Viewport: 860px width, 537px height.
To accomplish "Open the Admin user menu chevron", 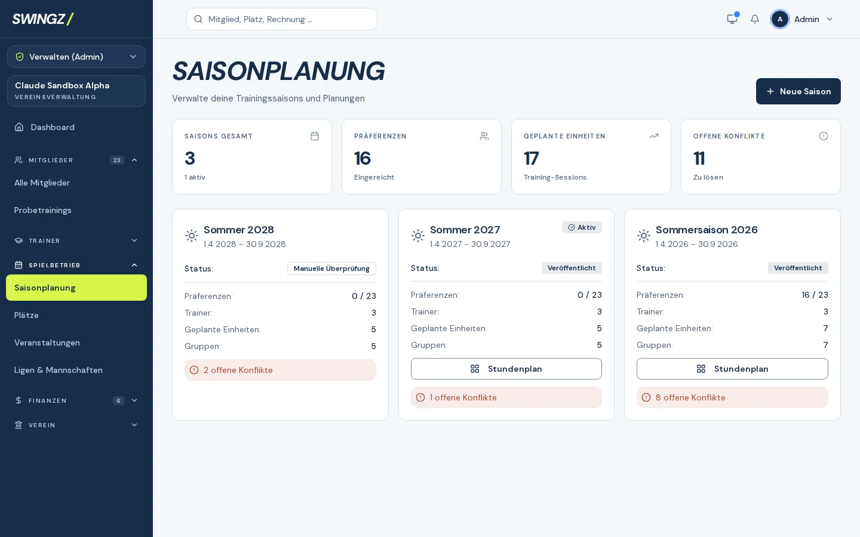I will tap(830, 19).
